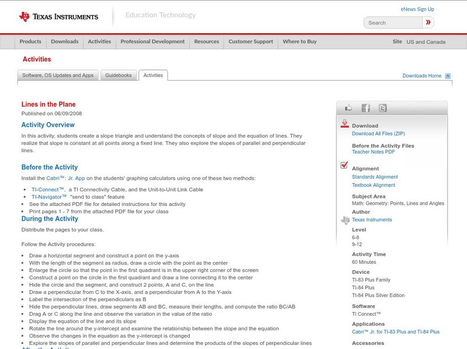Image resolution: width=467 pixels, height=349 pixels.
Task: Click the 60 Minutes activity time
Action: [364, 262]
